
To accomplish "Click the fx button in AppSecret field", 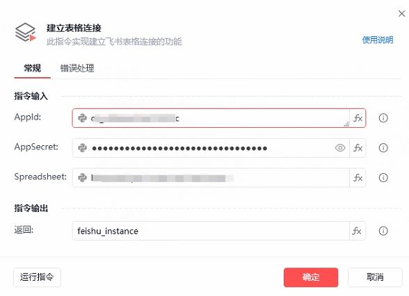I will 358,148.
